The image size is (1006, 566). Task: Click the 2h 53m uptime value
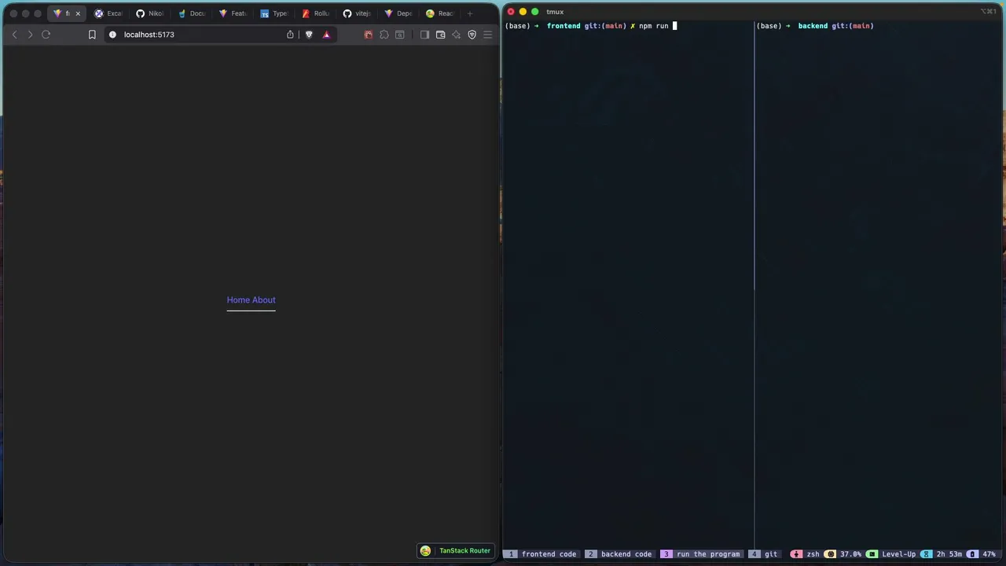949,554
